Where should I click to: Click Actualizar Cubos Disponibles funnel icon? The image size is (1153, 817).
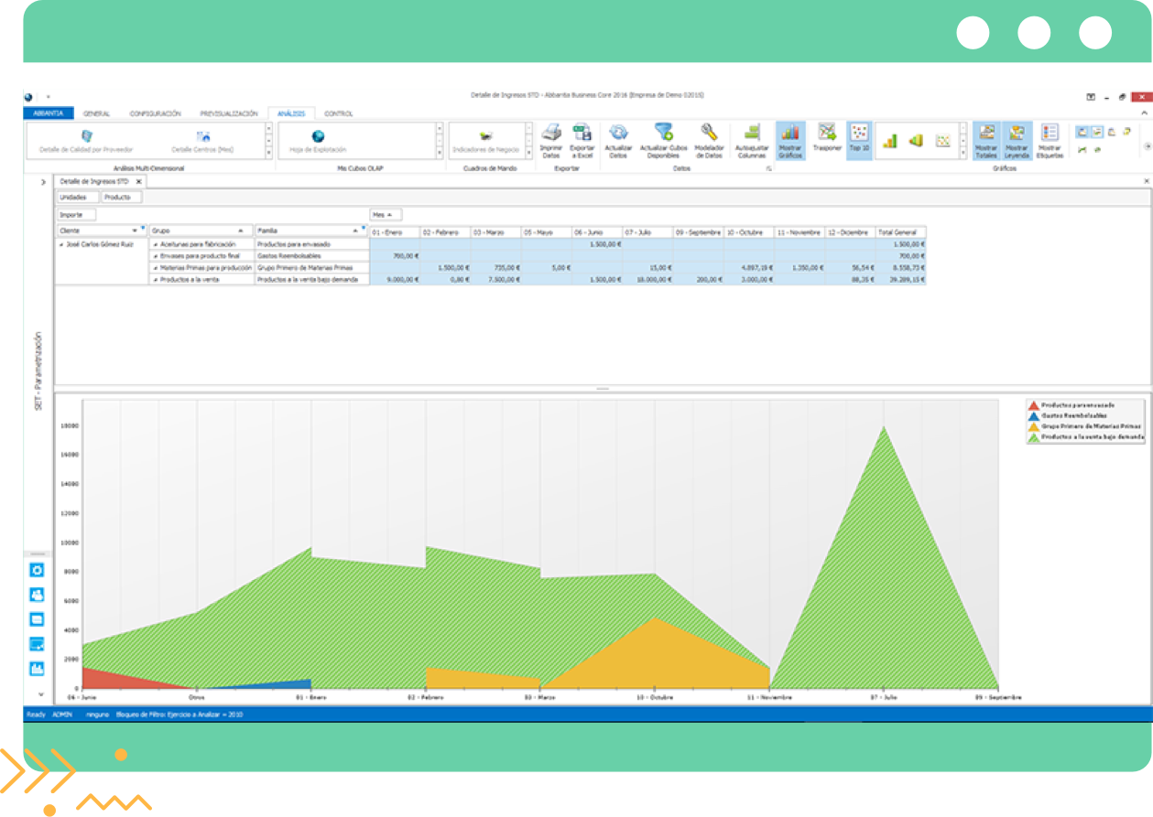coord(663,134)
